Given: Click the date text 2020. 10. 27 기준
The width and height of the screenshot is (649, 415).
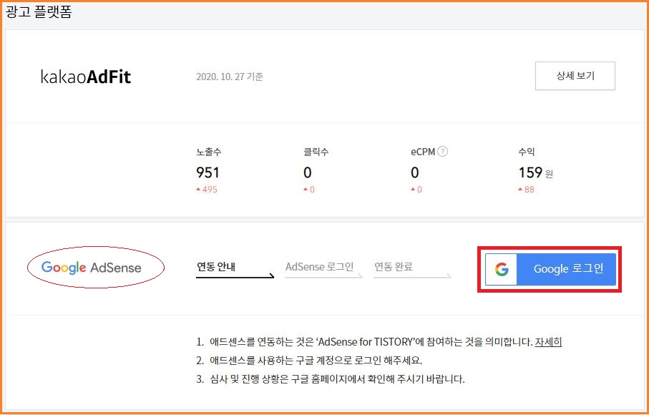Looking at the screenshot, I should coord(230,77).
